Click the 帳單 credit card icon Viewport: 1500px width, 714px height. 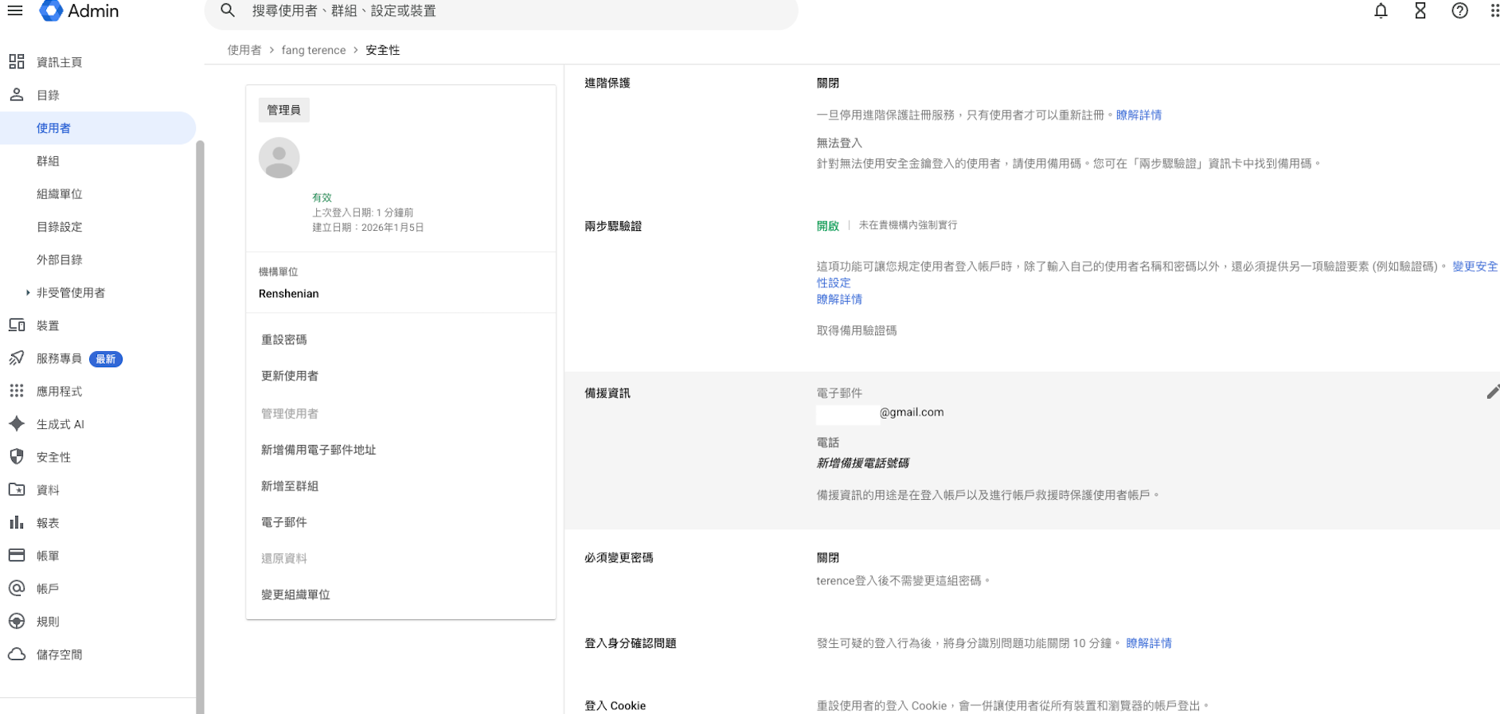coord(17,556)
